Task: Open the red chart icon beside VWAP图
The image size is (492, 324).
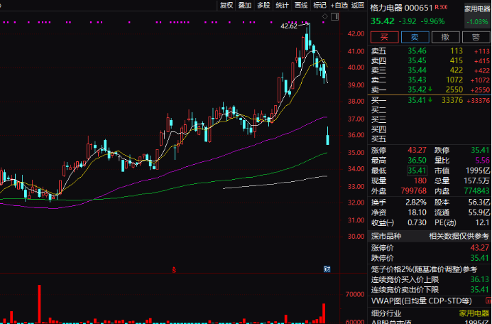Action: (489, 301)
